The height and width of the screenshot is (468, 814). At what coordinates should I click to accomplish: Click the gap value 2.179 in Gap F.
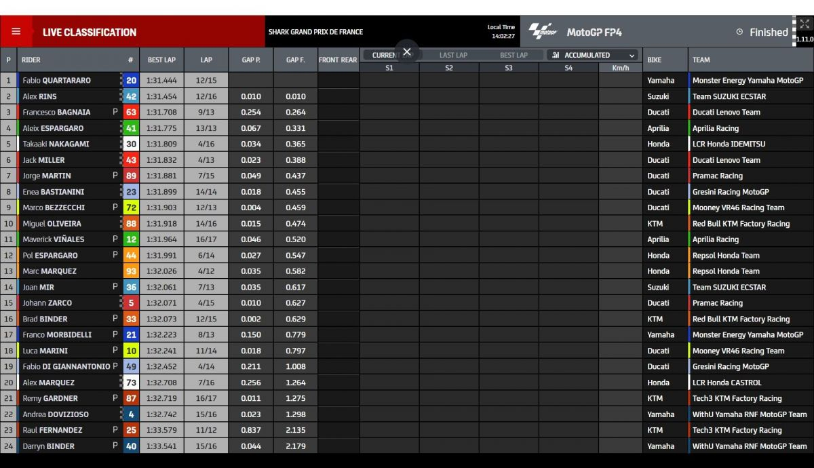pos(296,446)
